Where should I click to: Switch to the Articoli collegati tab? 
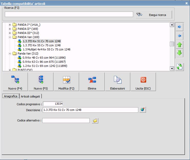click(30, 96)
